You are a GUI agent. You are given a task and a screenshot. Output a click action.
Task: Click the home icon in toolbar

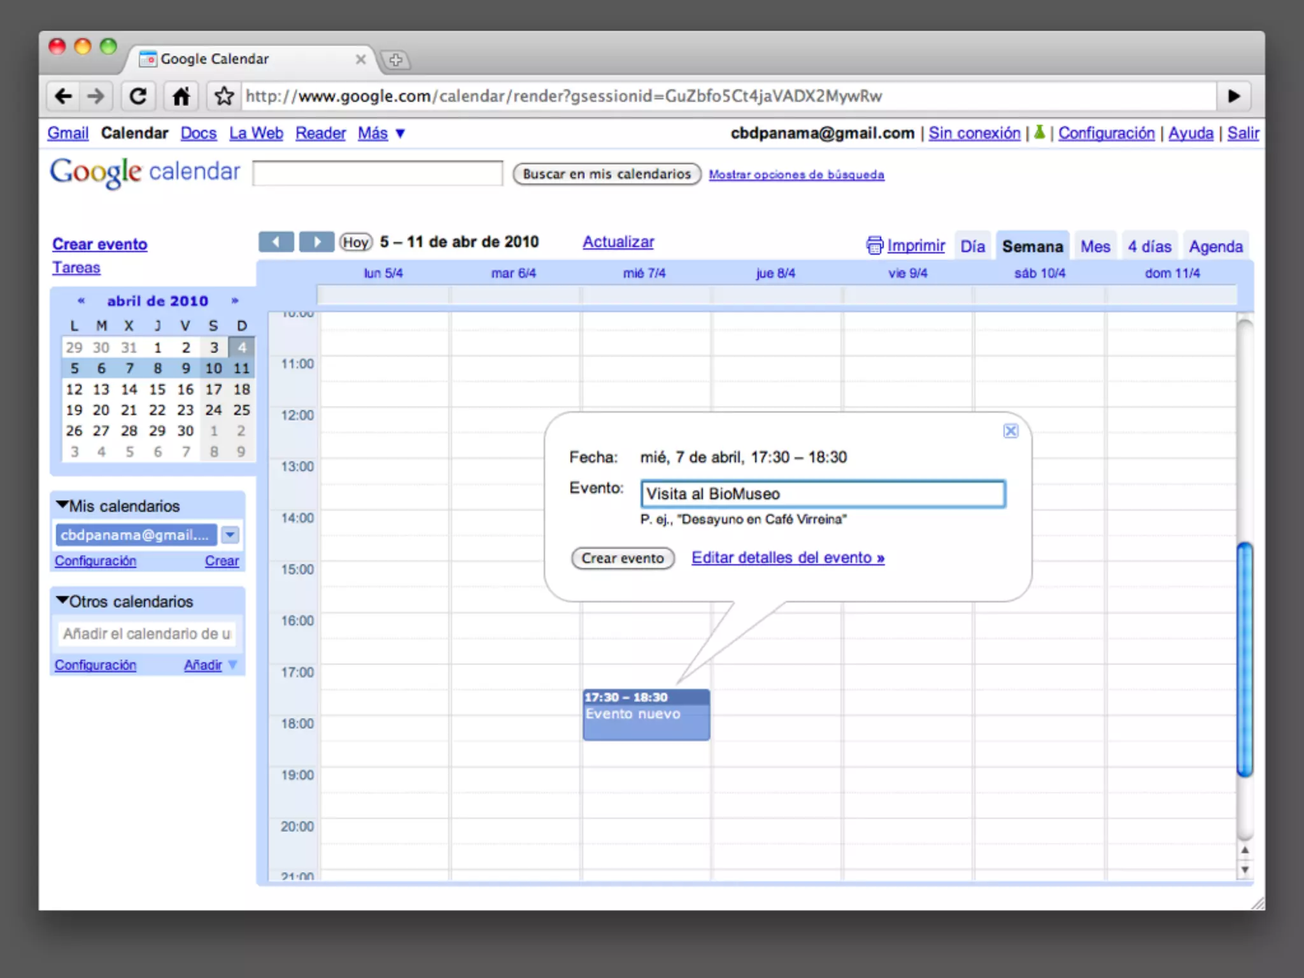click(181, 96)
